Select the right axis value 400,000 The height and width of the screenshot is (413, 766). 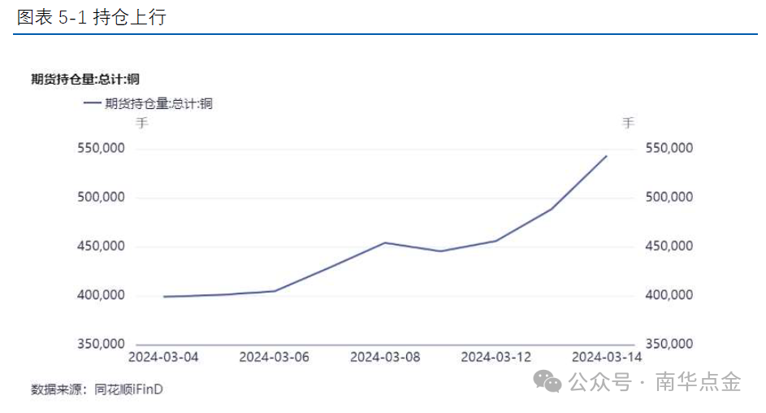(669, 295)
